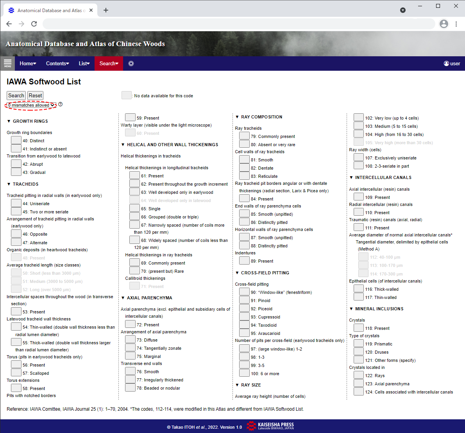Screen dimensions: 465x433
Task: Click the Kaiseisha Press logo in footer
Action: tap(270, 426)
